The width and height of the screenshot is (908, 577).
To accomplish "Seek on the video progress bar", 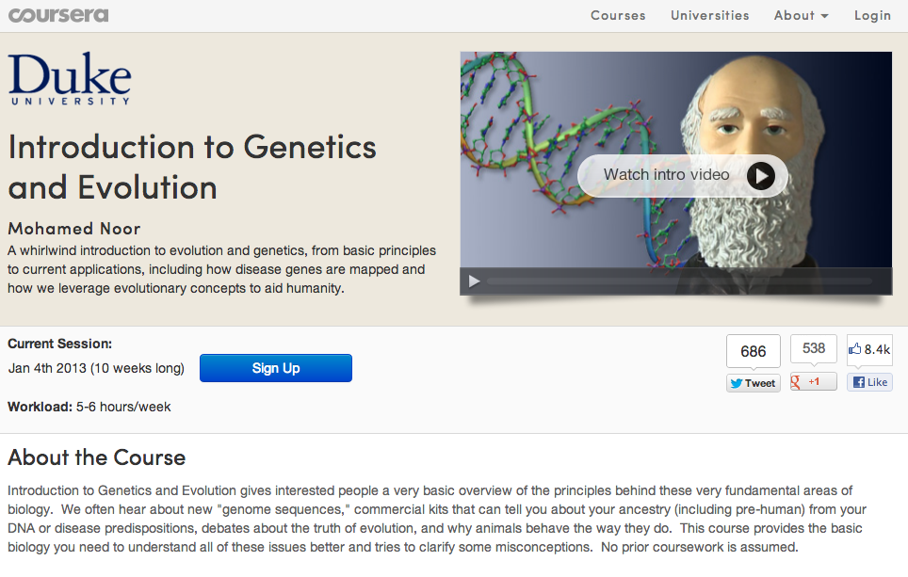I will pyautogui.click(x=678, y=280).
